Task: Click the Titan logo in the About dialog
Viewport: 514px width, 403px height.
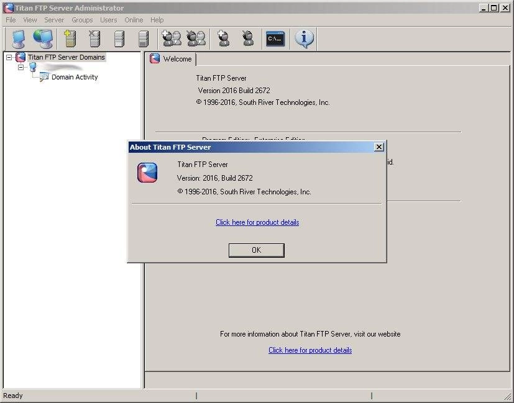Action: (147, 173)
